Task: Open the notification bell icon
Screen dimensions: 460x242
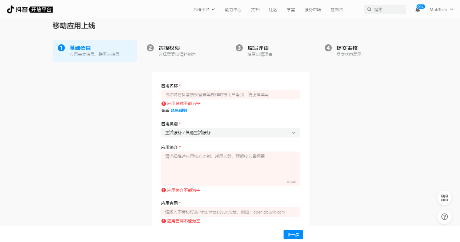Action: coord(418,10)
